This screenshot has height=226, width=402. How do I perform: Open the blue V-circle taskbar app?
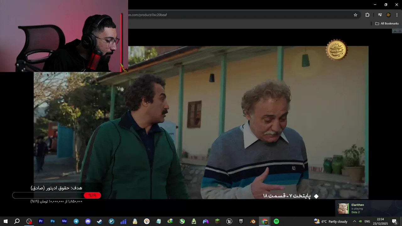(111, 221)
